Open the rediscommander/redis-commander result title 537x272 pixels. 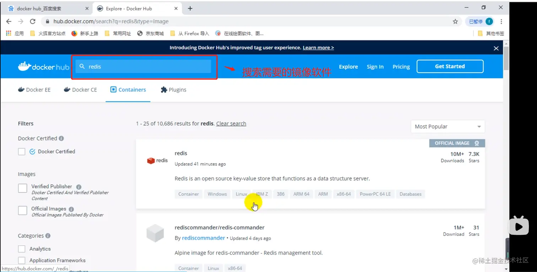219,227
